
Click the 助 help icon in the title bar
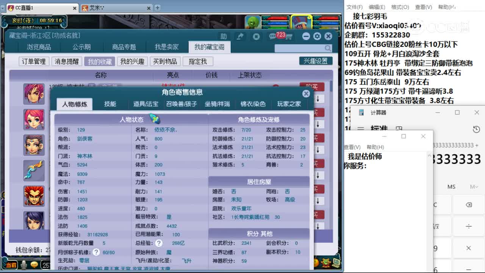click(x=224, y=36)
